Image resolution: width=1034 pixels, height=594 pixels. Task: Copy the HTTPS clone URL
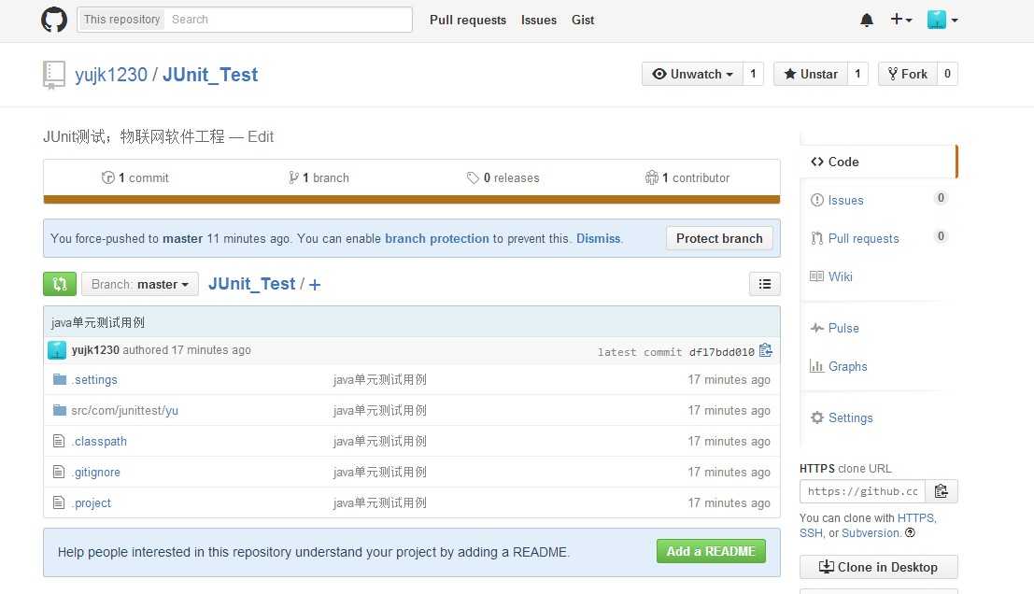click(x=942, y=491)
